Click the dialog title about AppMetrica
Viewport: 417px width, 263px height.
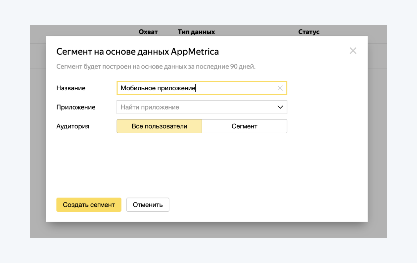click(x=138, y=52)
